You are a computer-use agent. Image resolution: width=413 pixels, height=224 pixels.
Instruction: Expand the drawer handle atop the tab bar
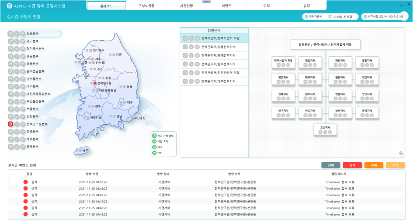[x=207, y=2]
